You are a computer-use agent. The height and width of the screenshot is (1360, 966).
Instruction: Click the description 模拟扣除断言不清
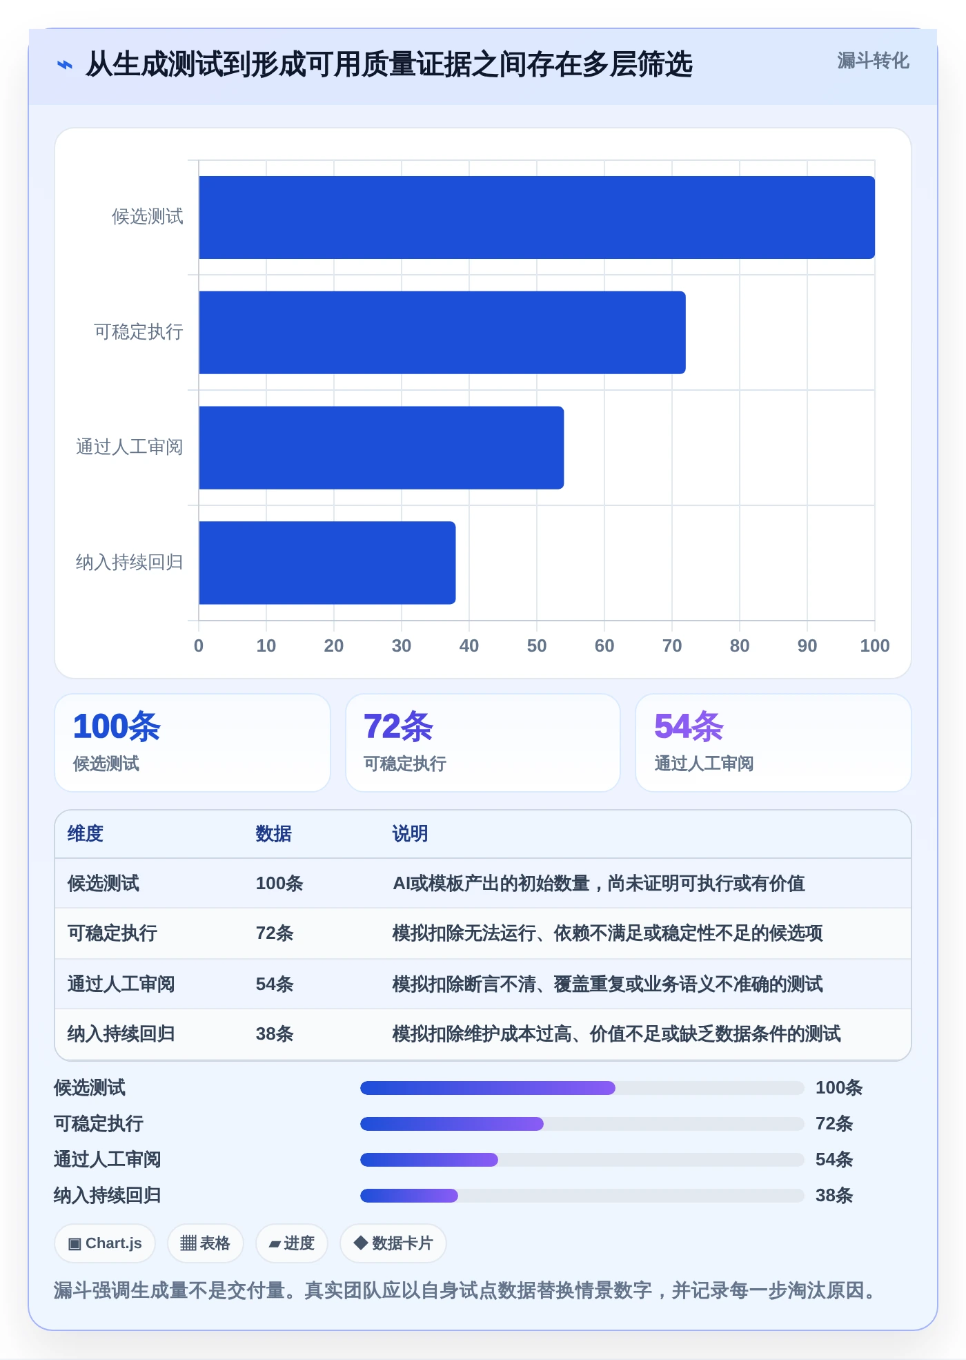[608, 984]
